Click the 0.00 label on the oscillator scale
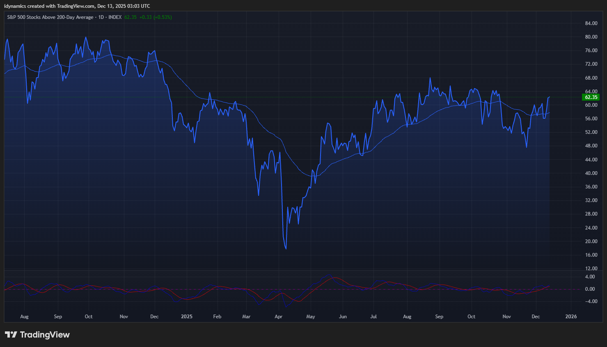The width and height of the screenshot is (607, 347). 590,289
